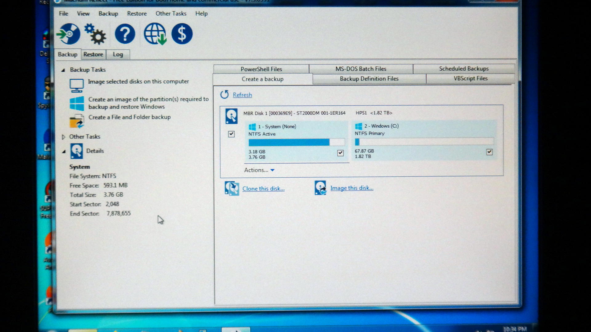The image size is (591, 332).
Task: Open the Restore menu
Action: pyautogui.click(x=137, y=14)
